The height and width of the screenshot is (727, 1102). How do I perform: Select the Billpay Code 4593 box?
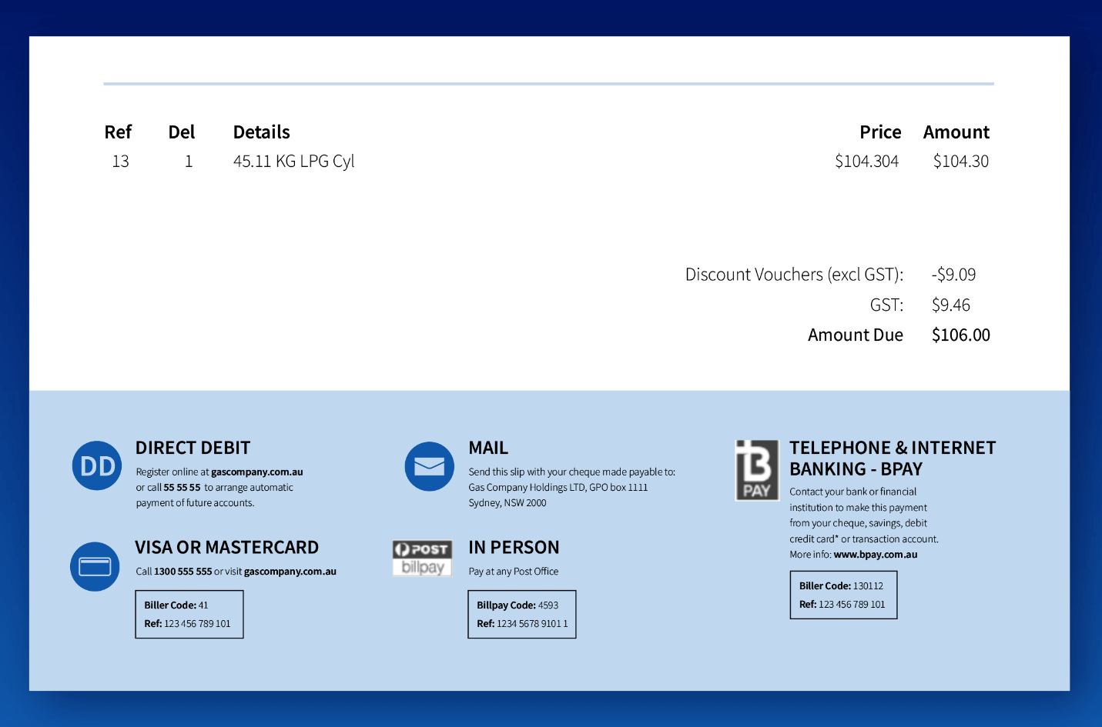pos(521,614)
